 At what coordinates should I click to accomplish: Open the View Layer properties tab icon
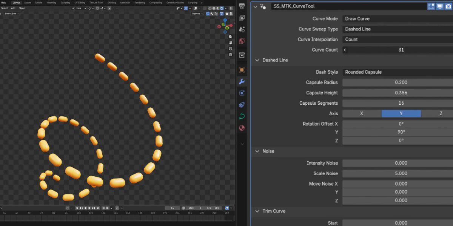(x=242, y=18)
